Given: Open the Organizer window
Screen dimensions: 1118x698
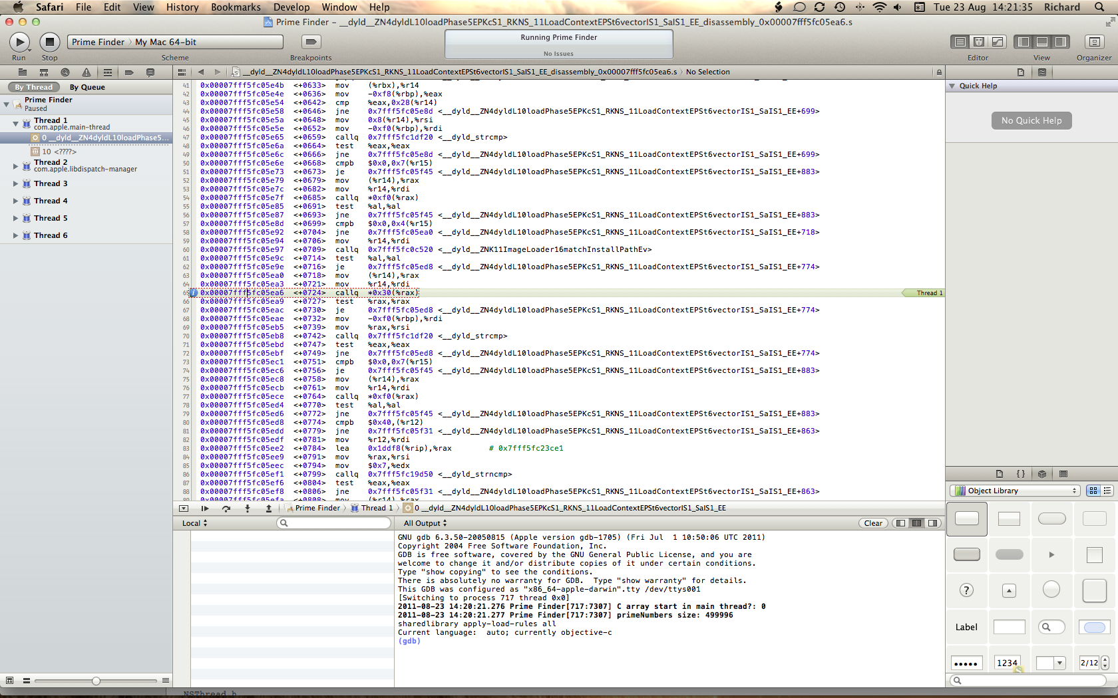Looking at the screenshot, I should point(1094,42).
